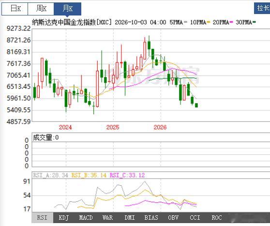Screen dimensions: 270x226
Task: Switch to the DMI indicator
Action: (x=130, y=218)
